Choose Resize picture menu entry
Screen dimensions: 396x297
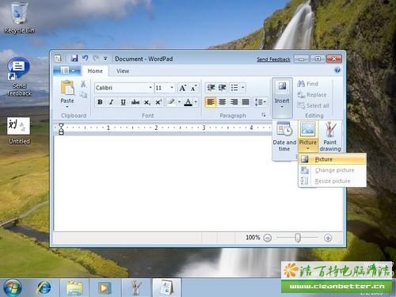pyautogui.click(x=333, y=181)
